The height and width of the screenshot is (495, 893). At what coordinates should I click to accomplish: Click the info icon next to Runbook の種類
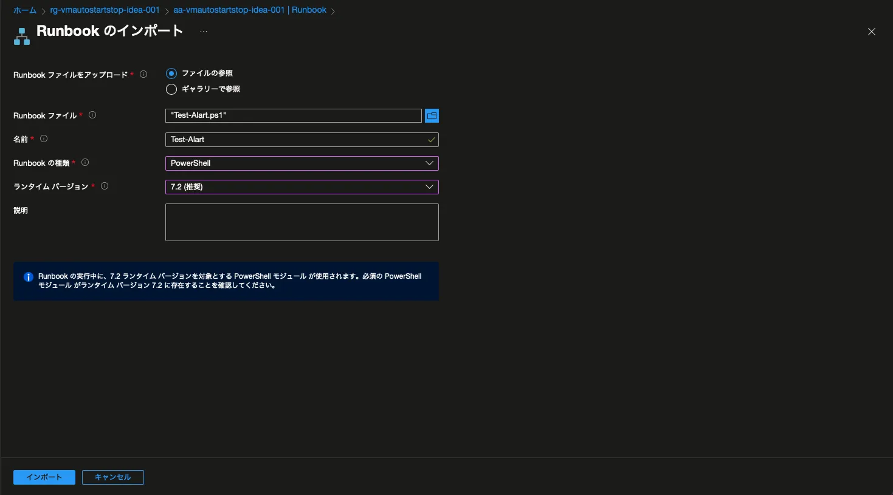tap(85, 162)
